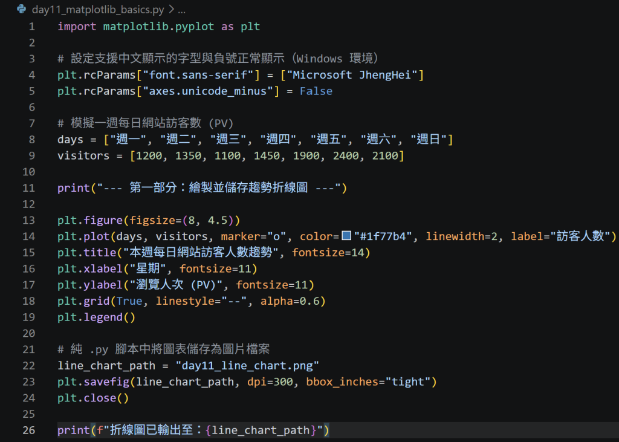Viewport: 619px width, 442px height.
Task: Click line number 10 in the gutter
Action: [x=28, y=172]
